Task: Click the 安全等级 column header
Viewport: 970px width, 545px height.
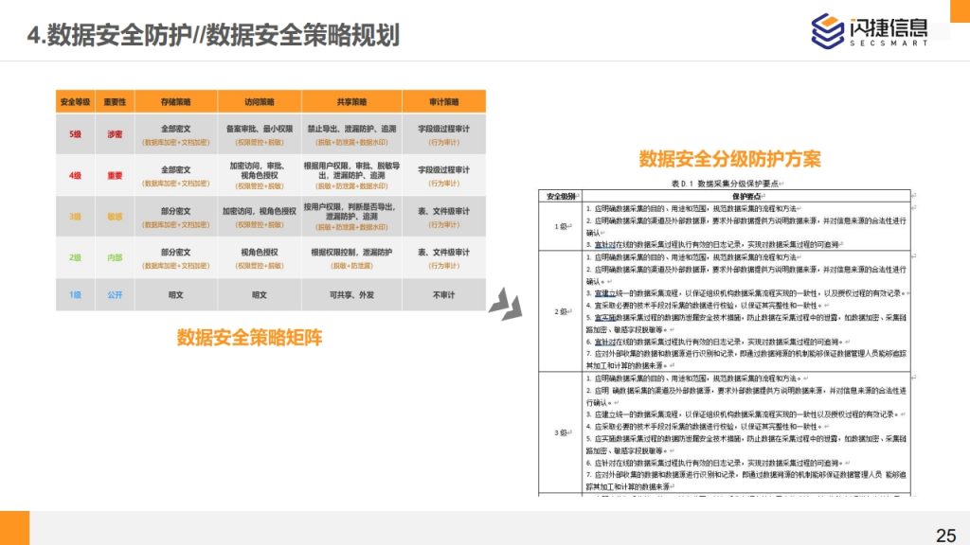Action: pos(75,102)
